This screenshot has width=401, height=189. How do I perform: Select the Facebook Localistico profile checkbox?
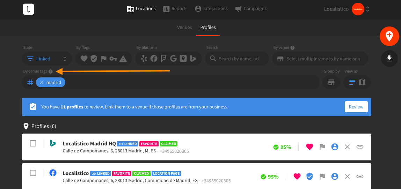pyautogui.click(x=33, y=173)
